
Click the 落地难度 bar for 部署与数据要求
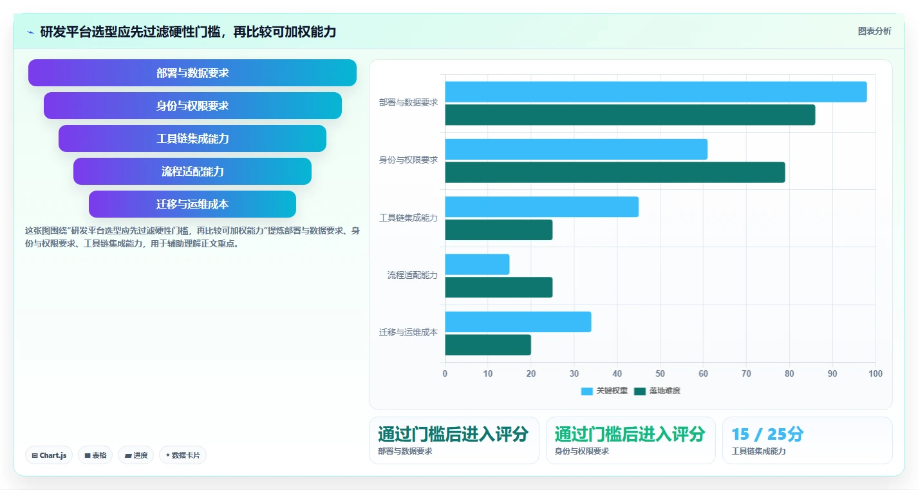tap(630, 115)
